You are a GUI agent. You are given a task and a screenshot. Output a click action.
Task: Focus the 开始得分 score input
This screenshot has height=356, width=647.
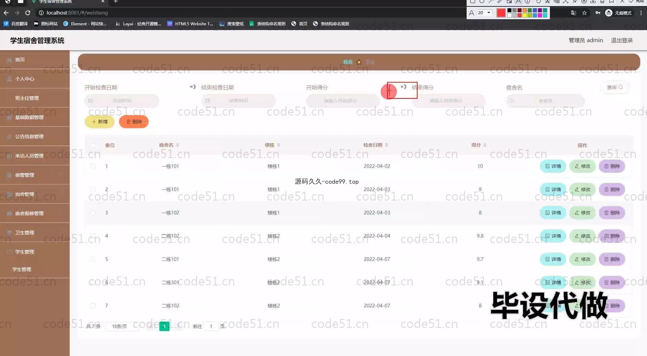click(343, 101)
